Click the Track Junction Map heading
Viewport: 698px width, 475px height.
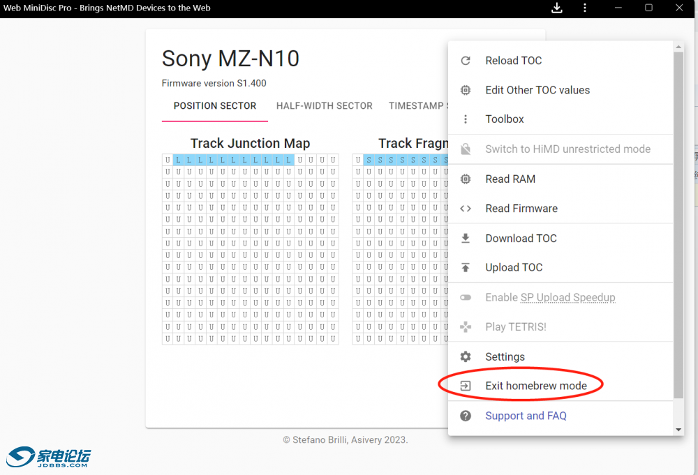pyautogui.click(x=250, y=143)
